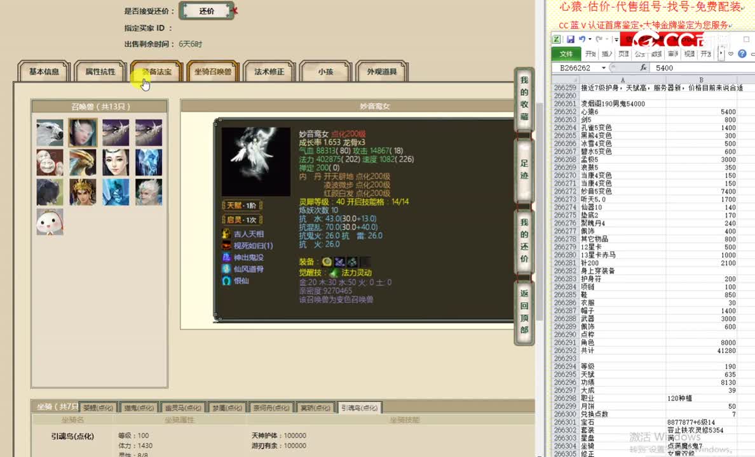755x457 pixels.
Task: Click the Excel cell containing 心猿6
Action: tap(623, 112)
